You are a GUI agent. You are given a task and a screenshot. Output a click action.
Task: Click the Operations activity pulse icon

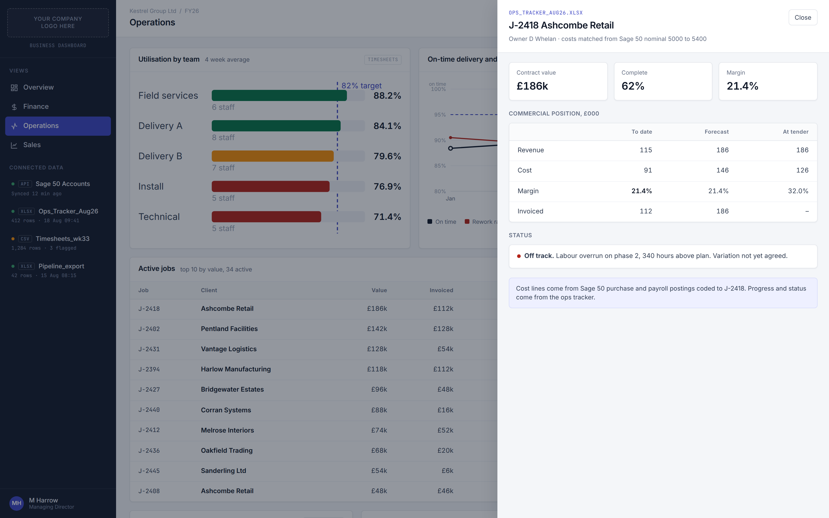pyautogui.click(x=14, y=126)
